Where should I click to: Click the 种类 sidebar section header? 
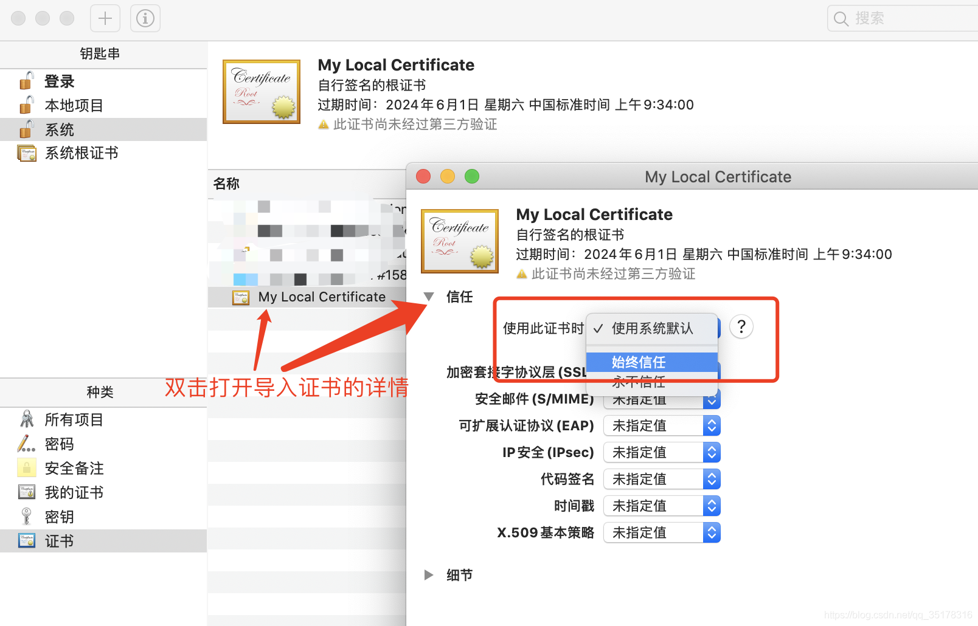pos(100,392)
